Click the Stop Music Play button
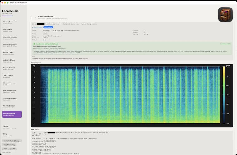This screenshot has height=155, width=237. tap(9, 145)
